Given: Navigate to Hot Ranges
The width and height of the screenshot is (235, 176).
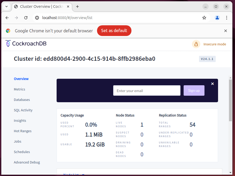Looking at the screenshot, I should (23, 131).
